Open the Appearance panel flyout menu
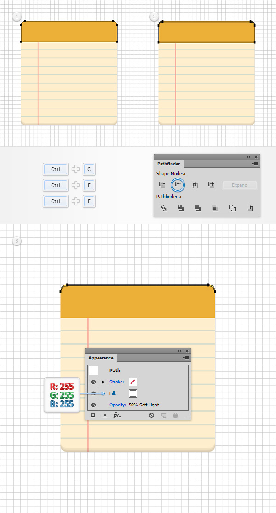Screen dimensions: 276x513 pyautogui.click(x=187, y=358)
